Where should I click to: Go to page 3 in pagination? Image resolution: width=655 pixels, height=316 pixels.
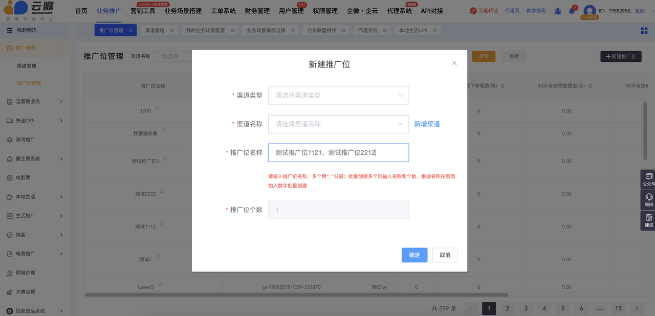(526, 308)
